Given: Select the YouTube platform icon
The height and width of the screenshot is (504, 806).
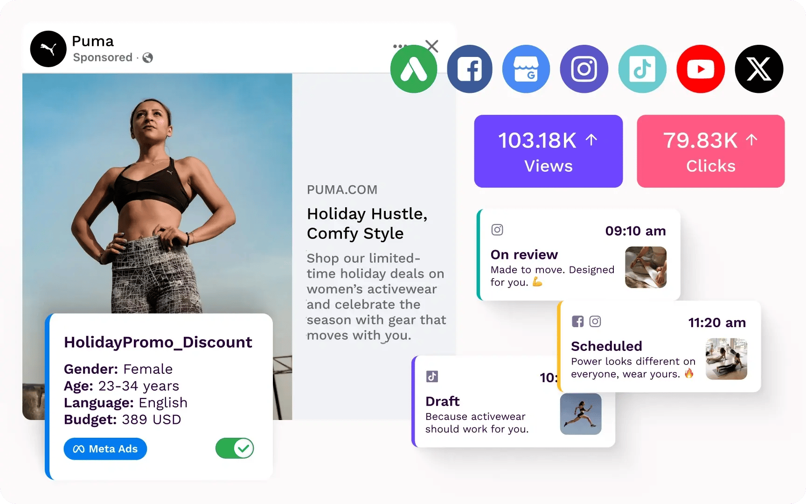Looking at the screenshot, I should (701, 69).
